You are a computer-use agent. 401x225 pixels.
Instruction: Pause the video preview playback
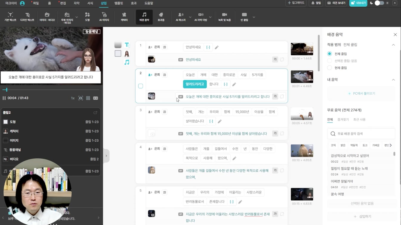click(x=4, y=98)
